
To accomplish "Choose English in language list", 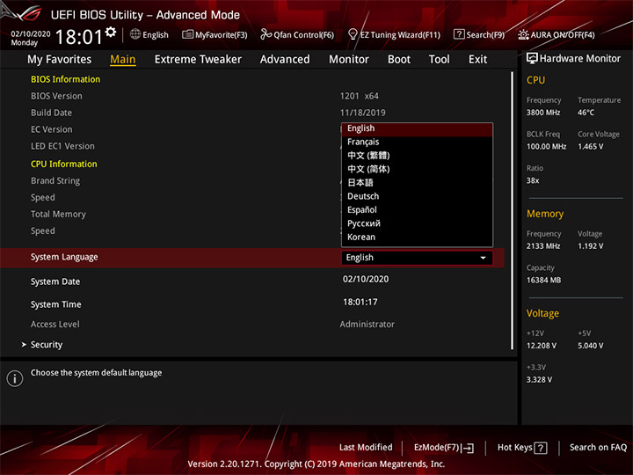I will (x=417, y=128).
